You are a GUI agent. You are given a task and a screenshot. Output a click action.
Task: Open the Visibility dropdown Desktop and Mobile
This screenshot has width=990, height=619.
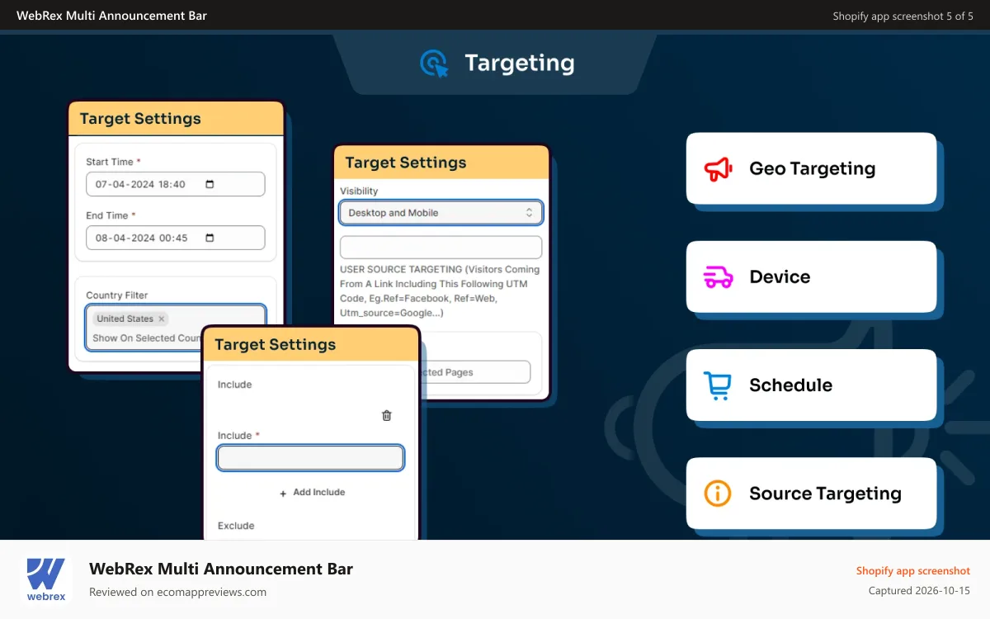click(441, 213)
